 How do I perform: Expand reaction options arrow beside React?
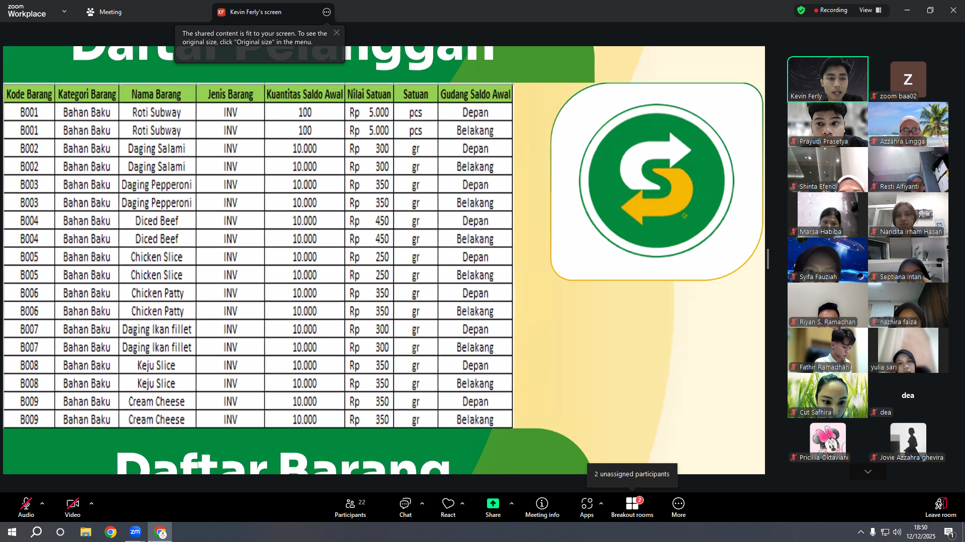(x=462, y=503)
